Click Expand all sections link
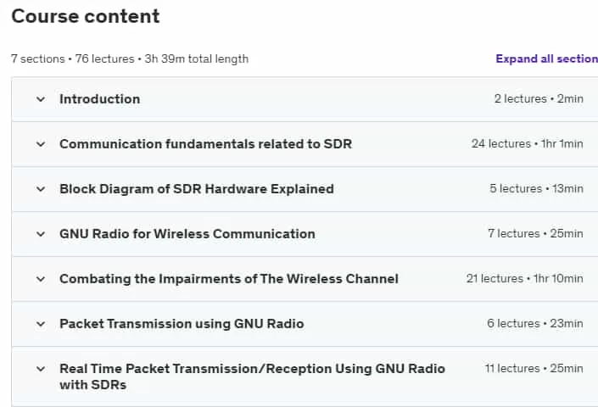The height and width of the screenshot is (407, 598). point(547,59)
